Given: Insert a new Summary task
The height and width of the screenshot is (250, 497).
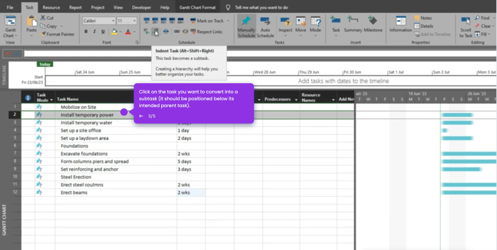Looking at the screenshot, I should 353,25.
